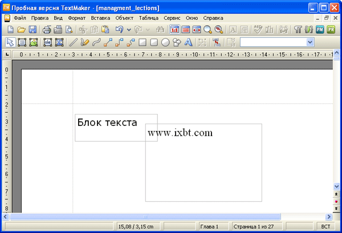Select the Ellipse drawing tool
This screenshot has height=233, width=342.
pyautogui.click(x=165, y=42)
